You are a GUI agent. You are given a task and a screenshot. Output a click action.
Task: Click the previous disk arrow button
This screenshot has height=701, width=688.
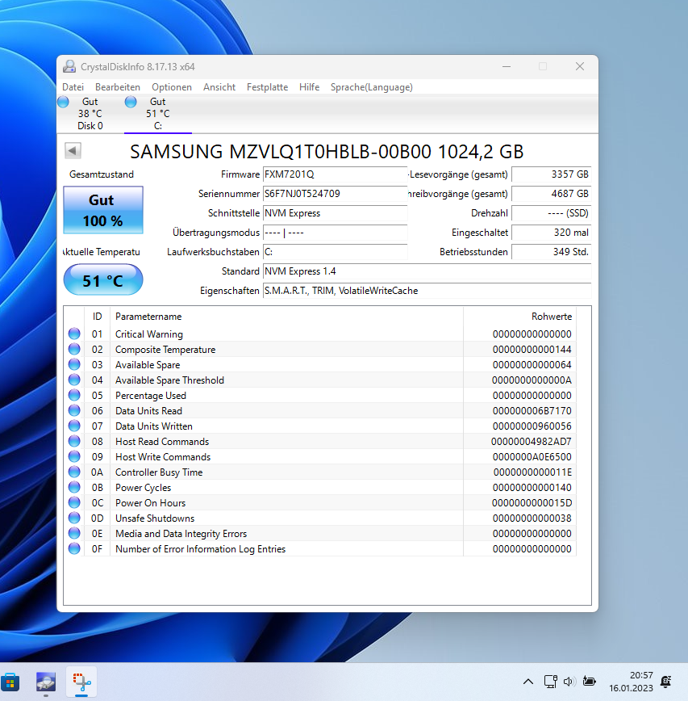(x=73, y=150)
